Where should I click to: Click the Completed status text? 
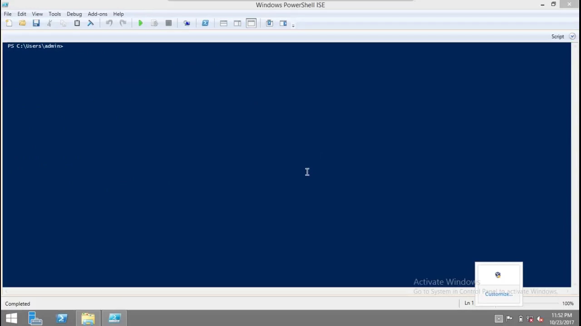tap(18, 304)
